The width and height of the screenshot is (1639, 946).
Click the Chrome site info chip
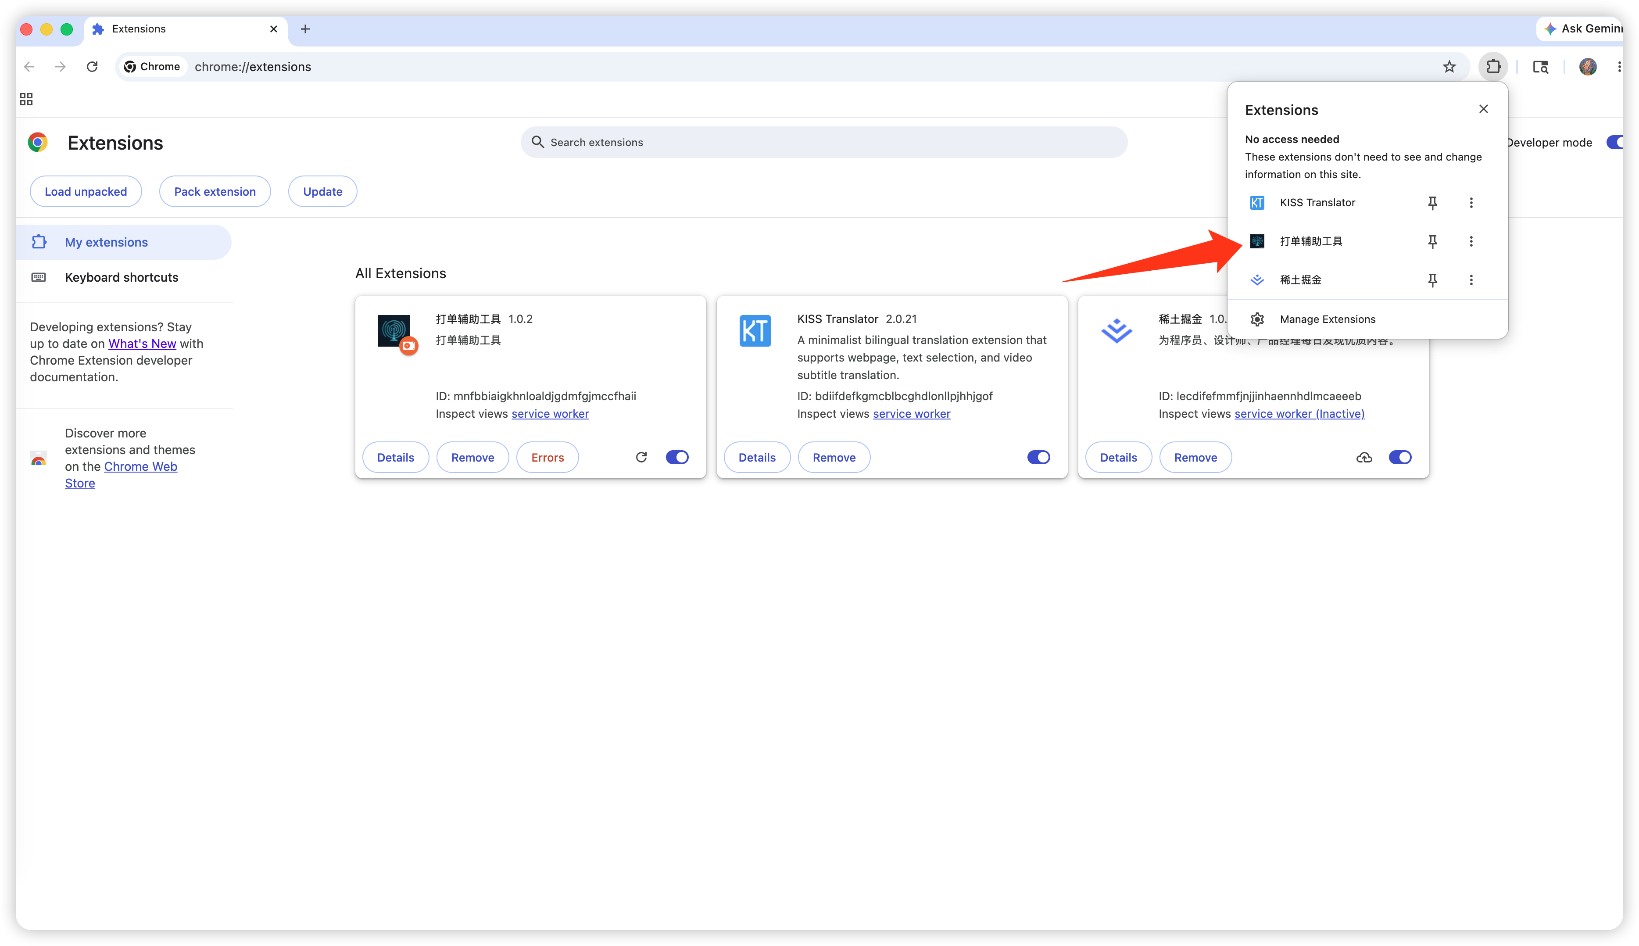click(153, 66)
